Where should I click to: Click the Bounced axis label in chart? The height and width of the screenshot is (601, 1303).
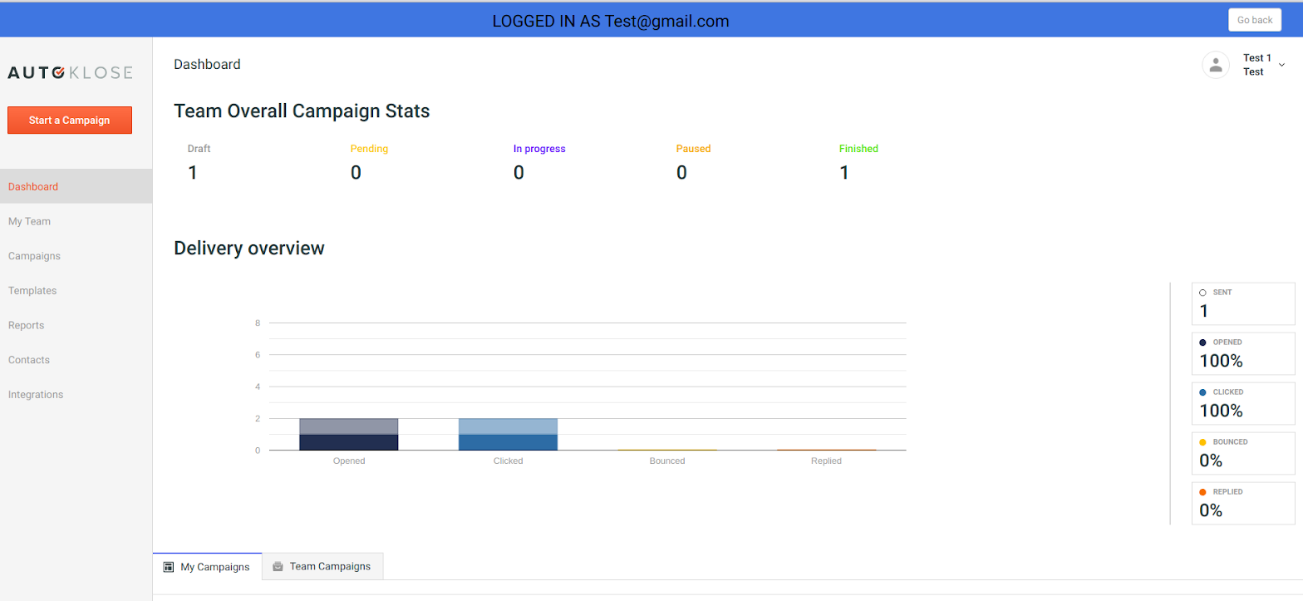[x=667, y=461]
